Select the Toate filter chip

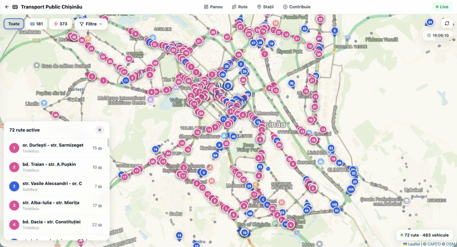pyautogui.click(x=14, y=24)
